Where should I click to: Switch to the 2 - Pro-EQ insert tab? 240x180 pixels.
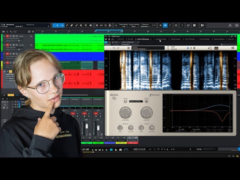tap(129, 39)
